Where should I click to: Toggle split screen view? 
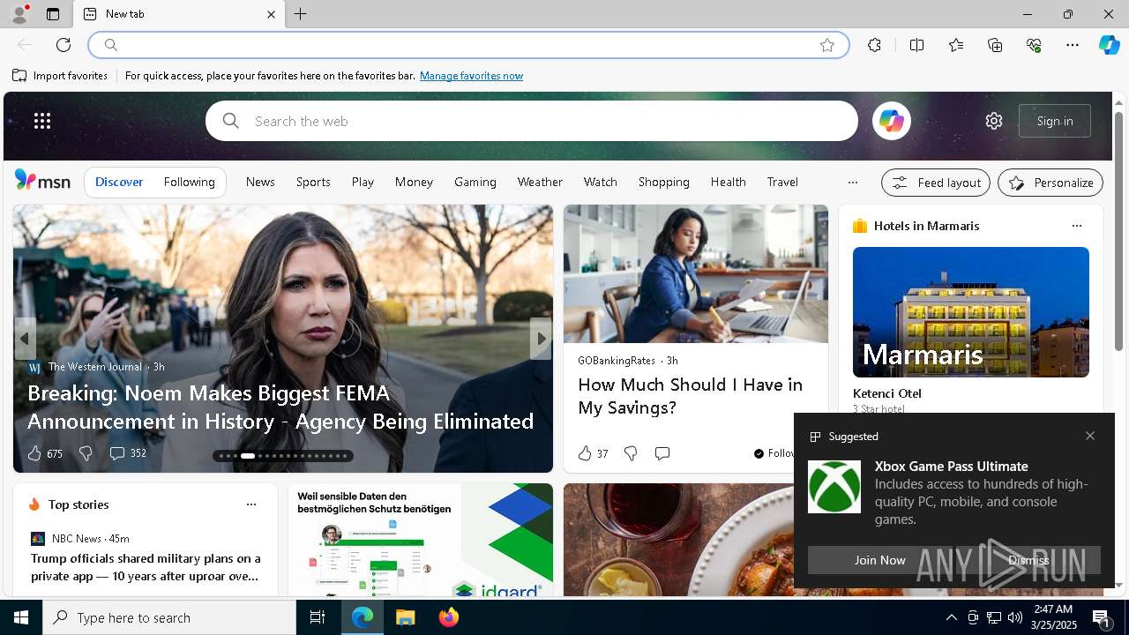[916, 45]
